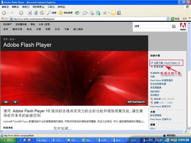Click the 您的購物車 link
191x143 pixels.
click(x=21, y=24)
